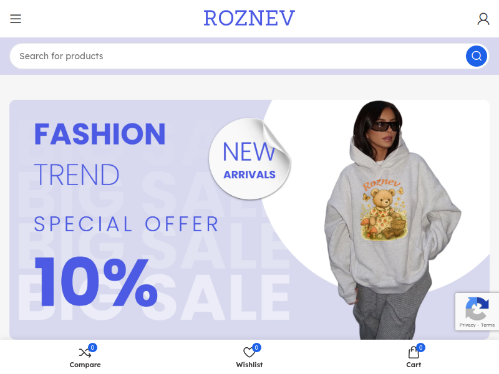The width and height of the screenshot is (499, 374).
Task: Click the reCAPTCHA Terms link
Action: 488,325
